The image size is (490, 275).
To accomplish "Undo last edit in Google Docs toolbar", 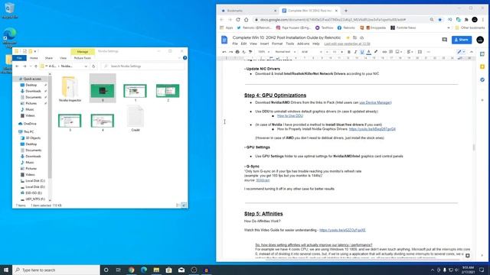I will pos(224,52).
